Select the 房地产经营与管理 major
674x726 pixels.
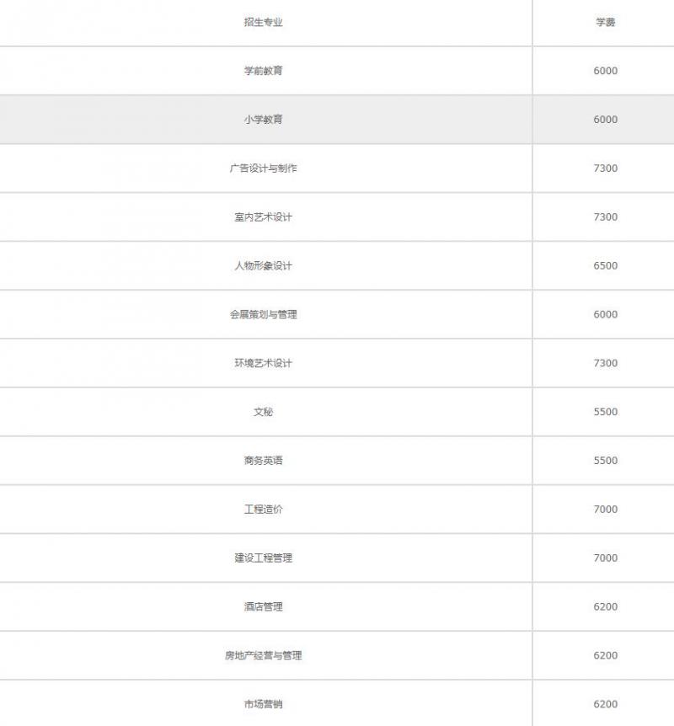pos(264,656)
